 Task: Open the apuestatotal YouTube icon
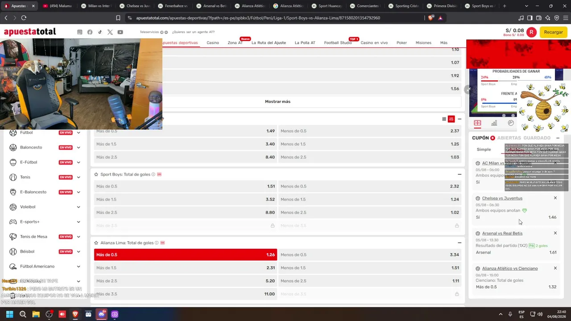pos(120,32)
